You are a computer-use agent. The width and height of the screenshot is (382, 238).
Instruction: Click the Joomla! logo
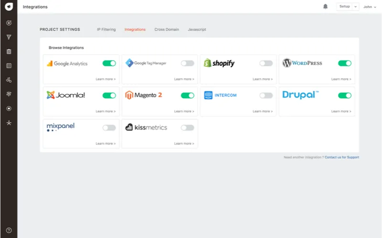pyautogui.click(x=65, y=95)
